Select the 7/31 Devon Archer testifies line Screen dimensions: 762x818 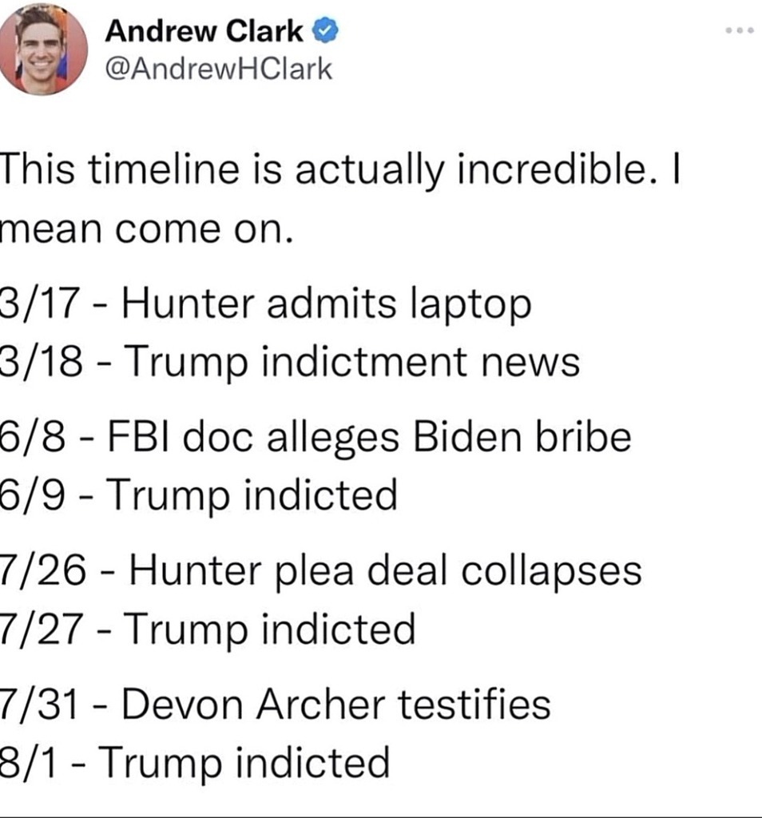pyautogui.click(x=275, y=704)
